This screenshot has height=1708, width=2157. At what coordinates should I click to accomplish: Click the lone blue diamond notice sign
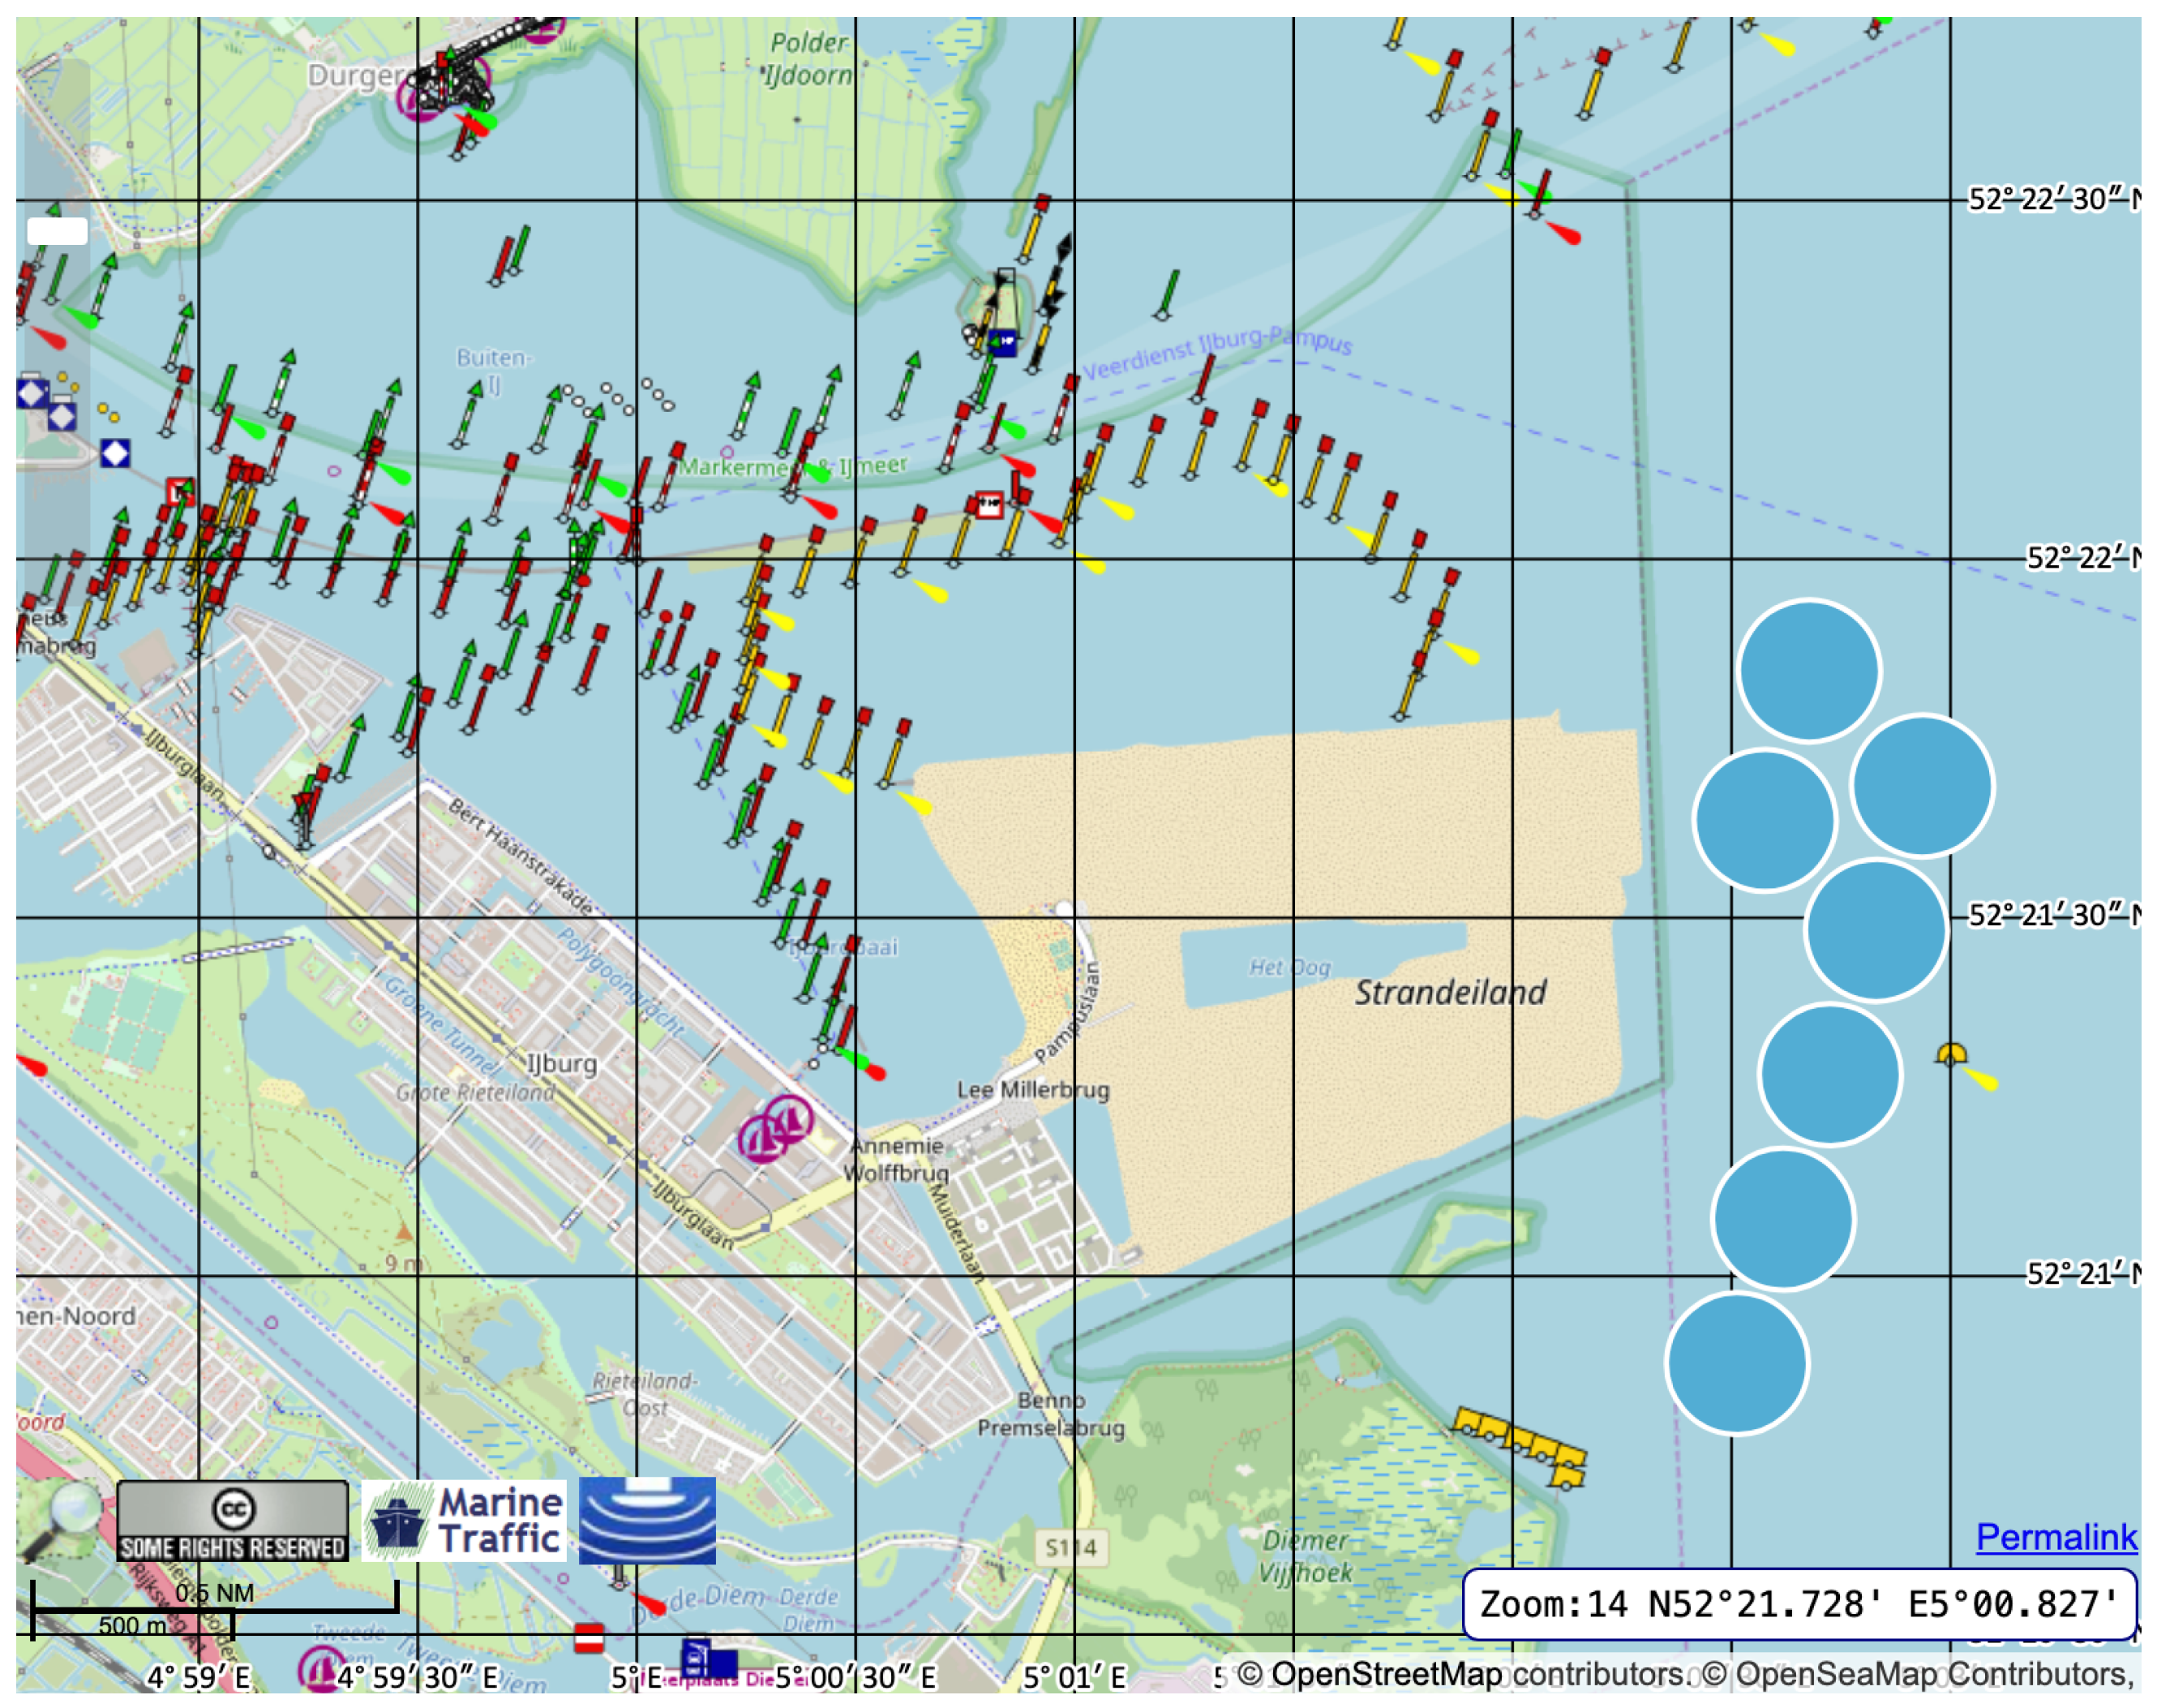[115, 453]
